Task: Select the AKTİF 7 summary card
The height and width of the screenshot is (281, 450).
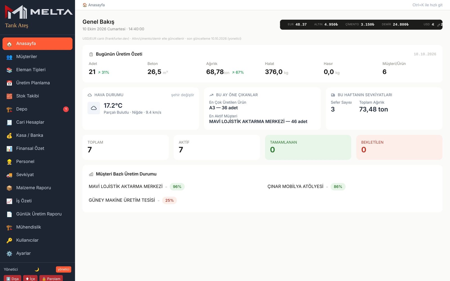Action: (217, 147)
